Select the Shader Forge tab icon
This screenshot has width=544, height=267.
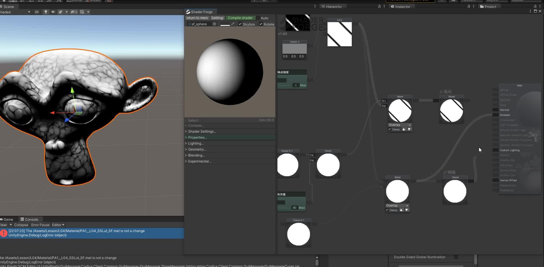coord(188,12)
